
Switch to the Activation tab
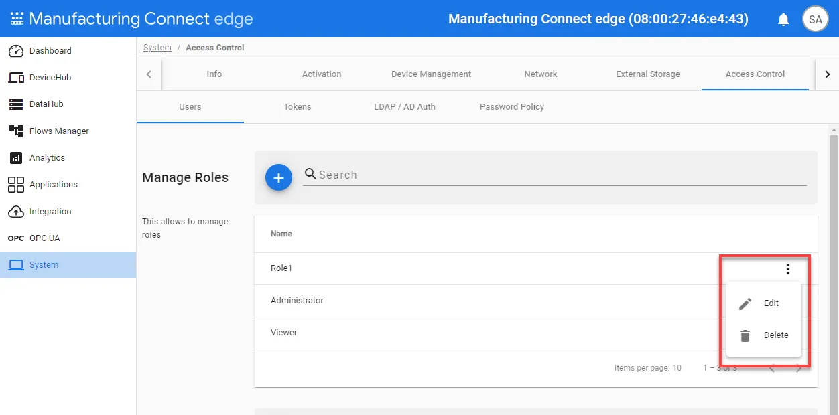click(x=322, y=74)
